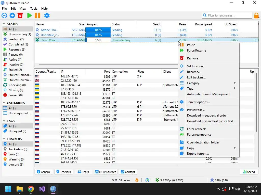Choose Export .torrent...
261x195 pixels.
point(209,154)
